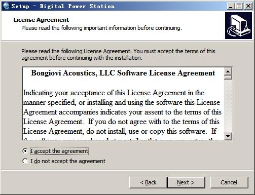The width and height of the screenshot is (255, 195).
Task: Cancel the installation
Action: 229,182
